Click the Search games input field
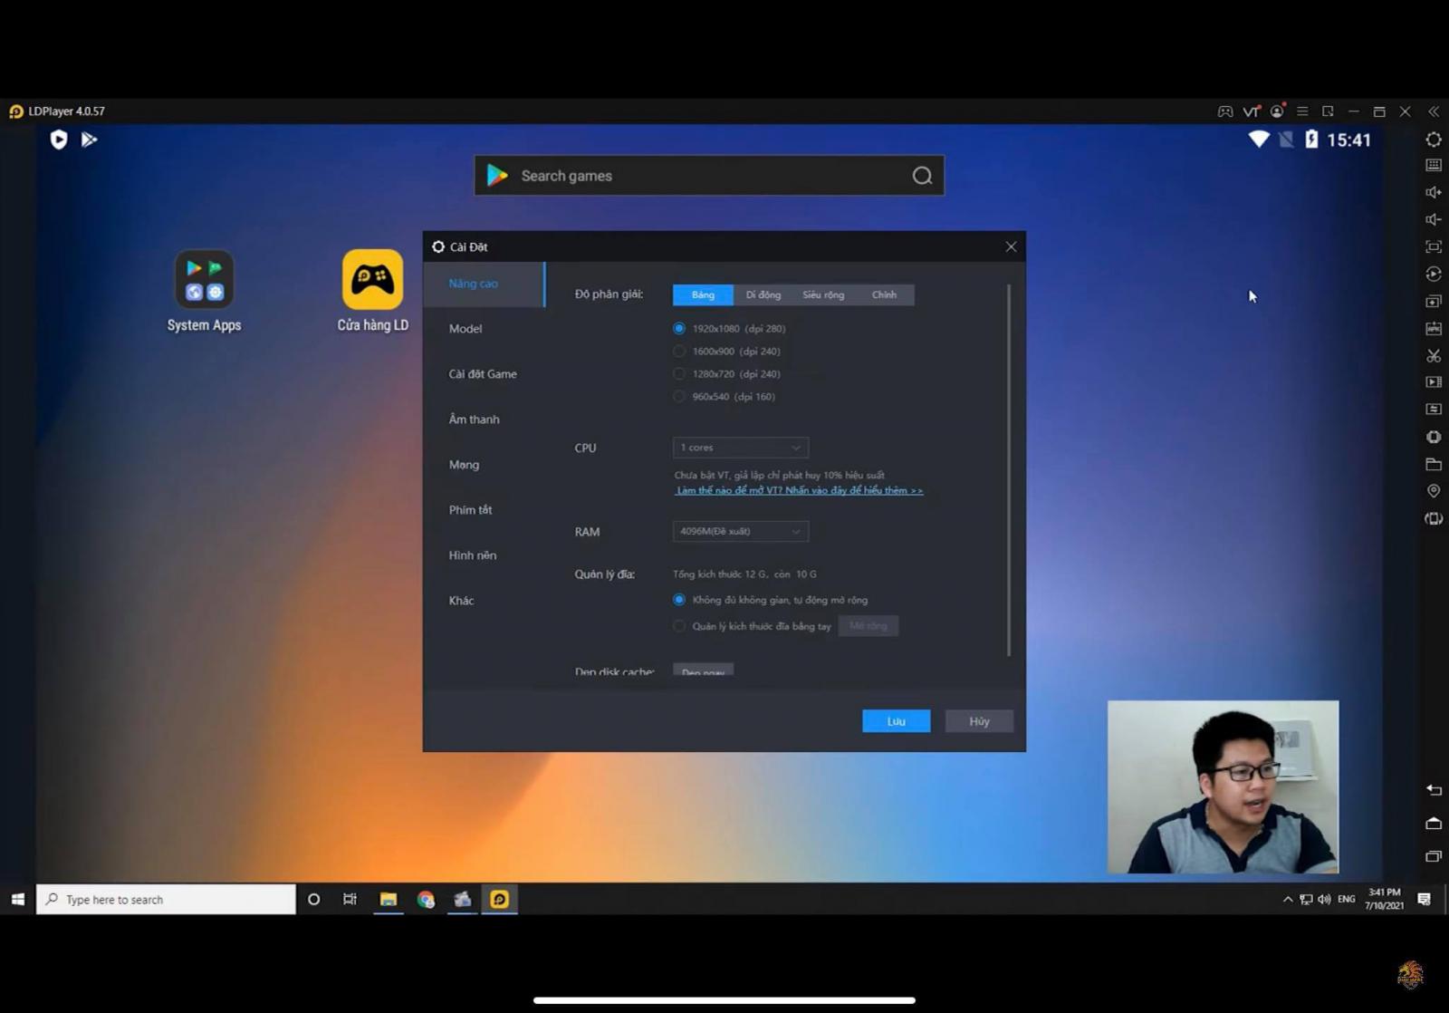 [709, 176]
